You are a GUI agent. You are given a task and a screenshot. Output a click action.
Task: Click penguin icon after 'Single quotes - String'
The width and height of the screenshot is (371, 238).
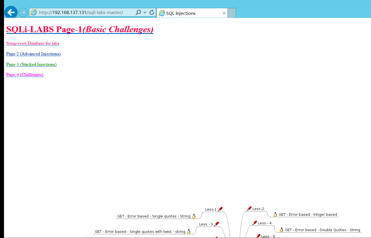[194, 216]
